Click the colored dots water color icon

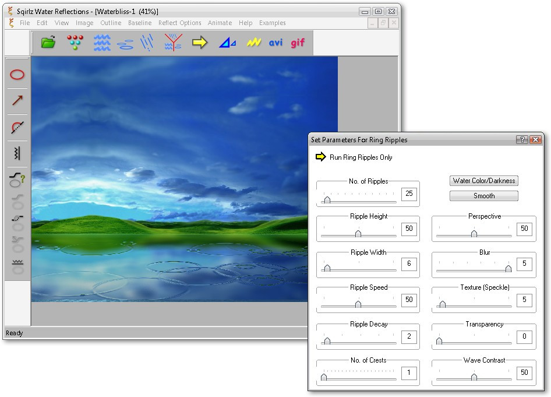tap(75, 43)
